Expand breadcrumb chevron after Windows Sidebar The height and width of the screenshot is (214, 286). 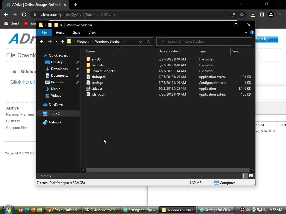pos(124,42)
